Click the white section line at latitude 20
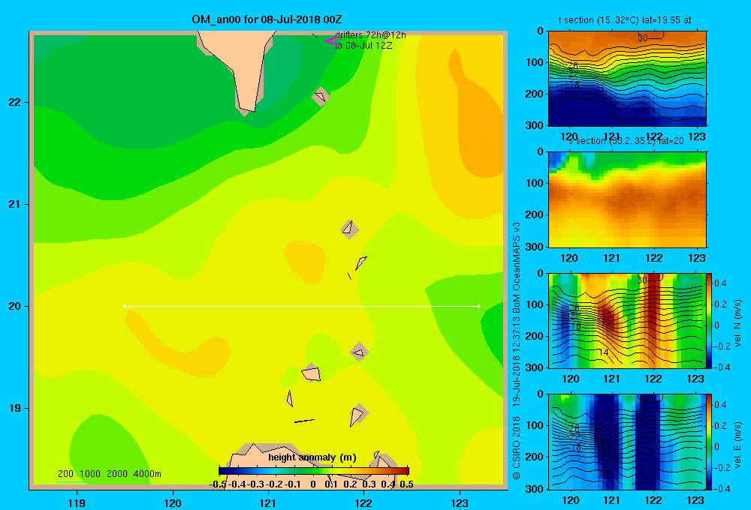The image size is (751, 510). [302, 306]
